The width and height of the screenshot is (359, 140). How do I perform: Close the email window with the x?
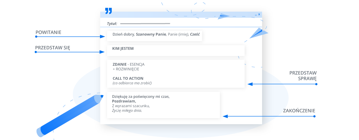point(259,14)
